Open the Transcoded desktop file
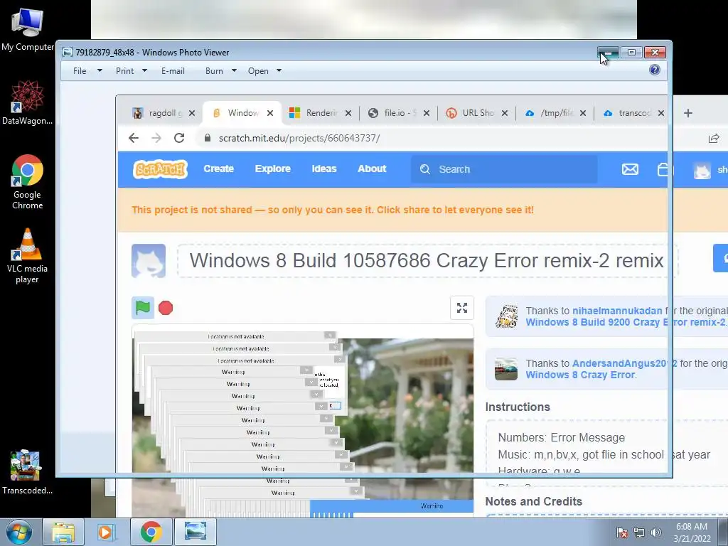Viewport: 728px width, 546px height. [x=27, y=472]
